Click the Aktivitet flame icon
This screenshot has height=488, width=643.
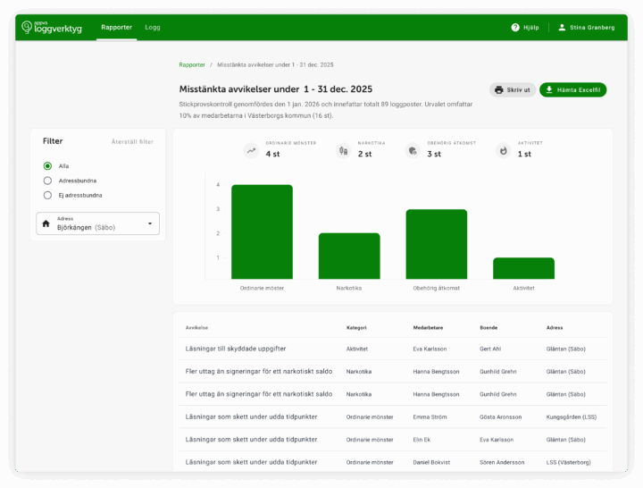coord(503,151)
